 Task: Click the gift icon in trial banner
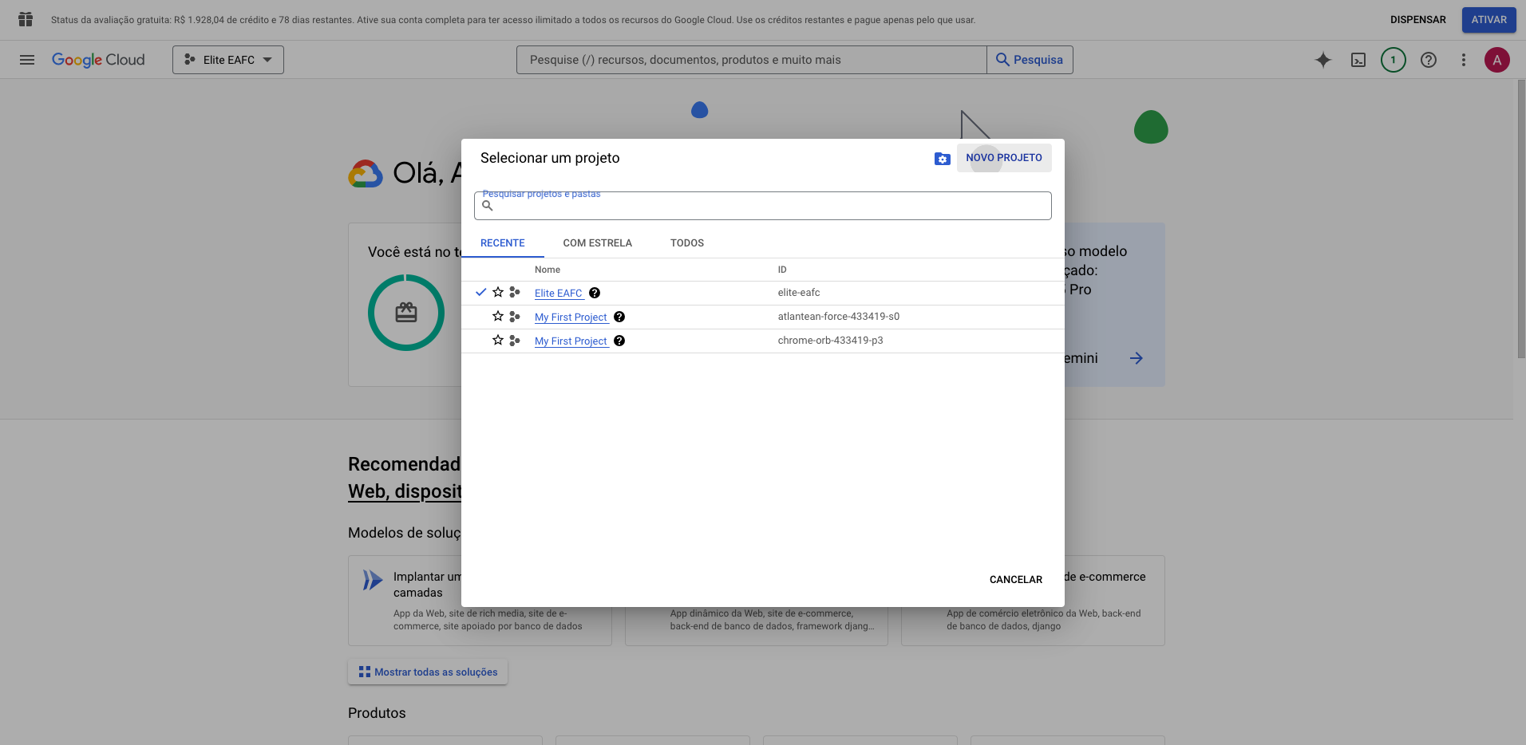(26, 19)
